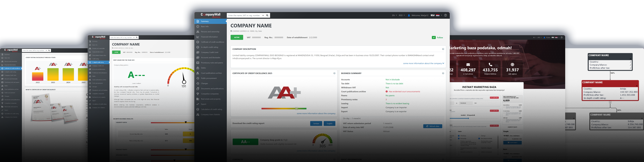
Task: Click the user profile icon beside Welcome
Action: point(409,15)
